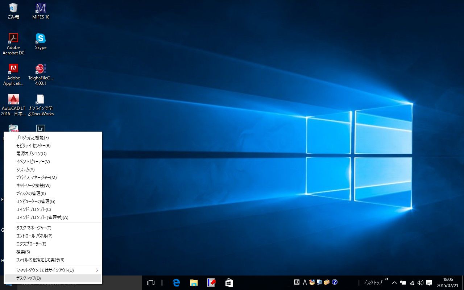
Task: Click コマンド プロンプト (管理者) menu entry
Action: [x=42, y=217]
